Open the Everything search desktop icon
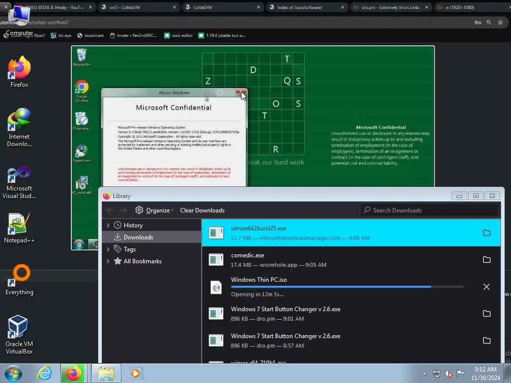The width and height of the screenshot is (511, 383). (19, 280)
